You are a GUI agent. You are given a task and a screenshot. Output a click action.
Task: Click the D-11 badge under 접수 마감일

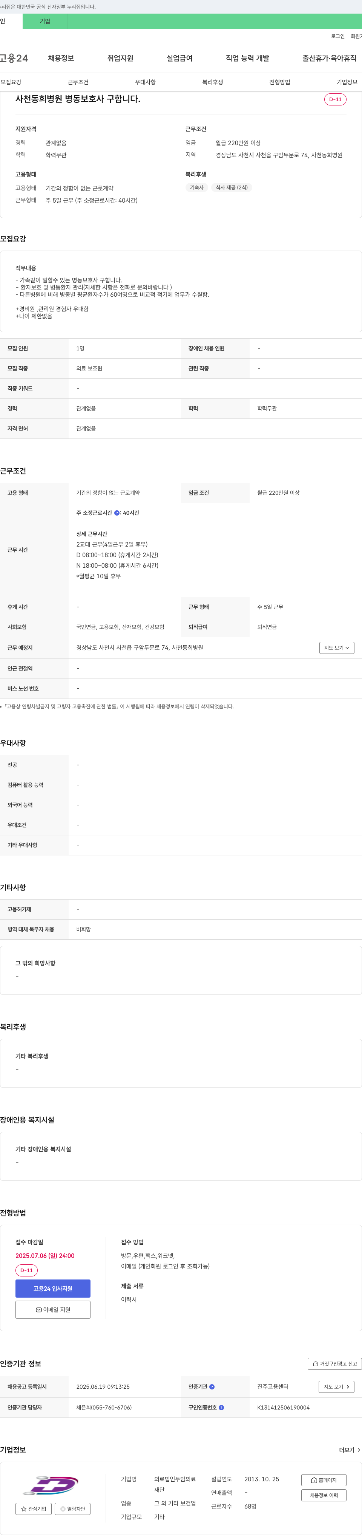(x=26, y=1270)
